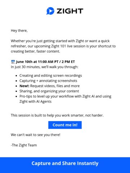Image resolution: width=130 pixels, height=173 pixels.
Task: Click the Zight 101 live session sentence
Action: point(63,46)
